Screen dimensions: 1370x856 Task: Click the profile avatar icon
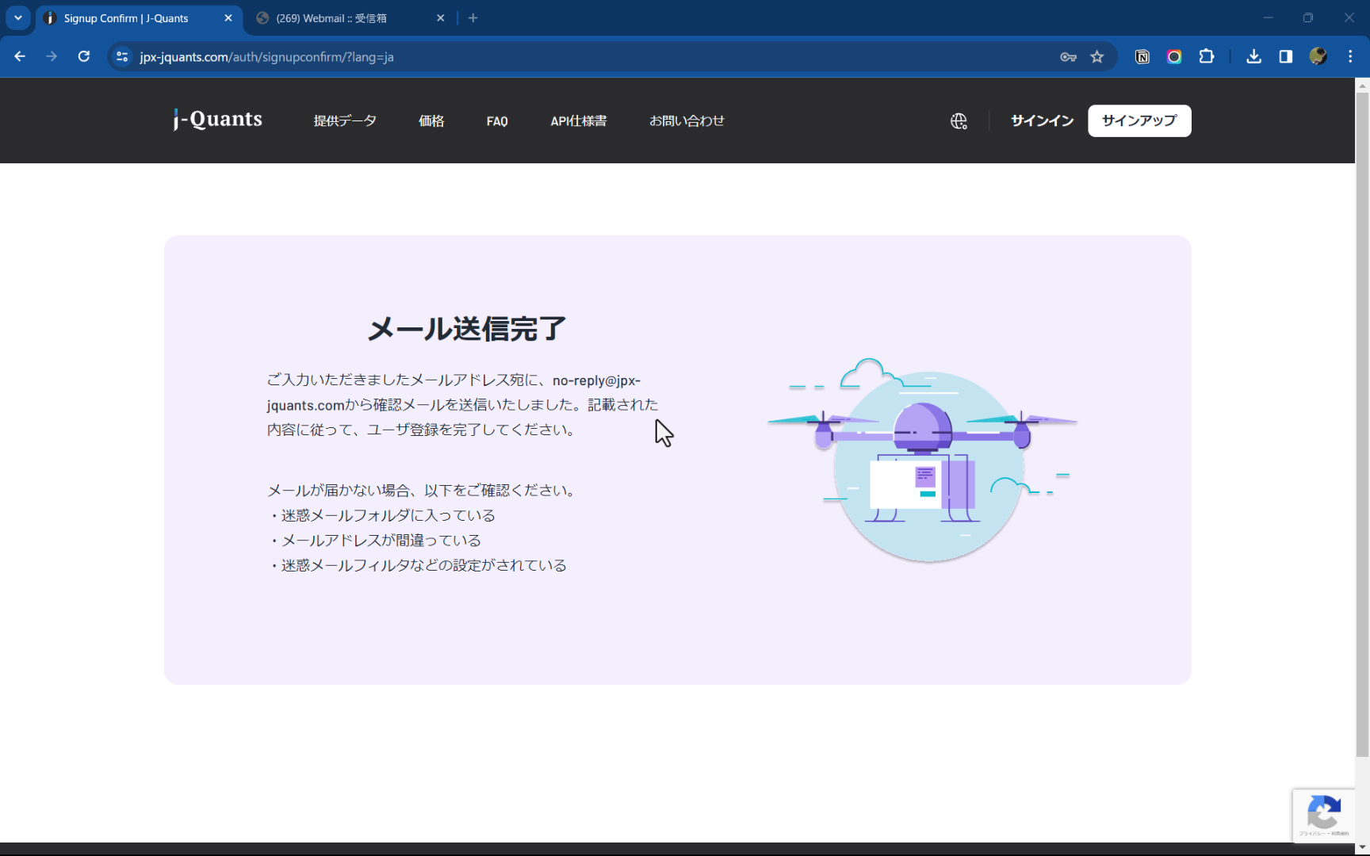click(1318, 56)
